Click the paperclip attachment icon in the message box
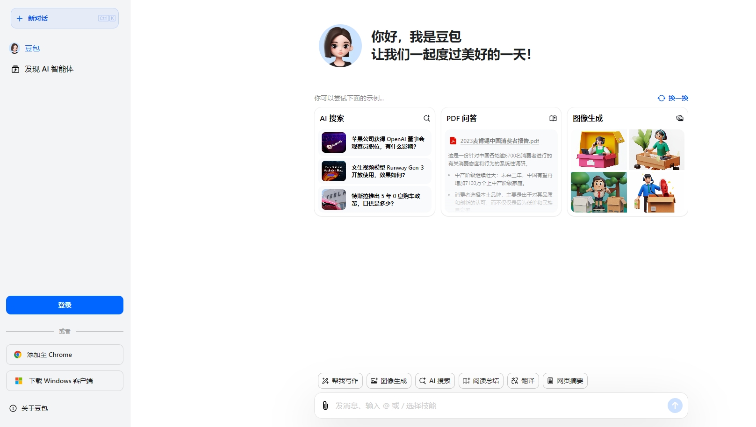The image size is (756, 427). pyautogui.click(x=326, y=406)
